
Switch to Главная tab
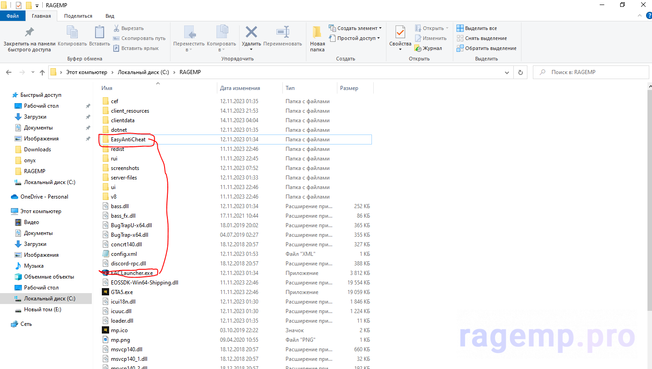pyautogui.click(x=41, y=16)
